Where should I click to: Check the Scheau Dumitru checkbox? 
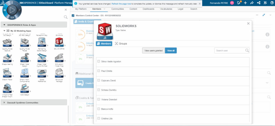click(x=99, y=90)
